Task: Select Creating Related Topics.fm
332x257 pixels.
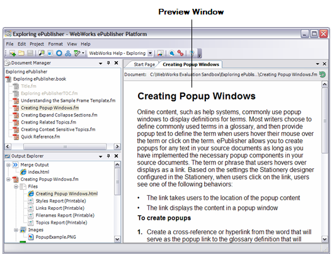Action: point(49,122)
